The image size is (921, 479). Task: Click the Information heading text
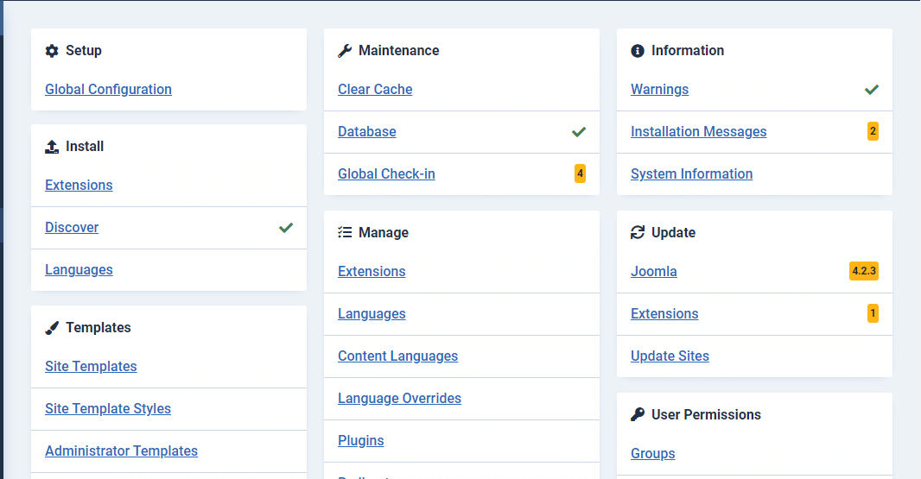click(688, 50)
